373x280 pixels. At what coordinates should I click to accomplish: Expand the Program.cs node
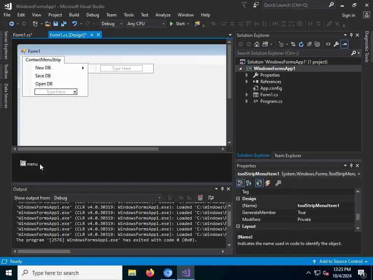(247, 101)
